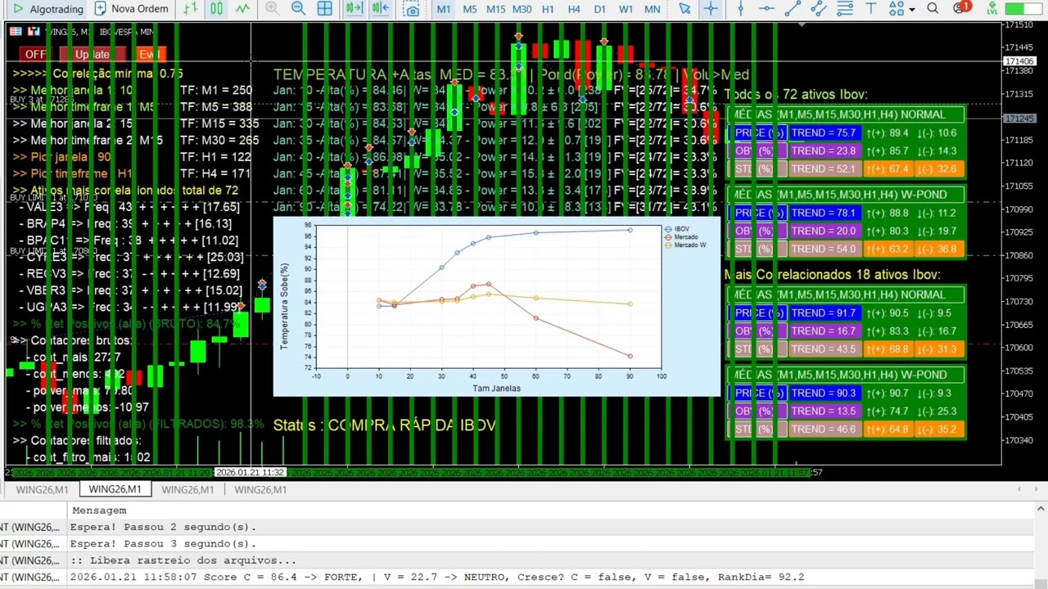Image resolution: width=1048 pixels, height=589 pixels.
Task: Click the 'TREND = 78.1' cell
Action: [x=825, y=213]
